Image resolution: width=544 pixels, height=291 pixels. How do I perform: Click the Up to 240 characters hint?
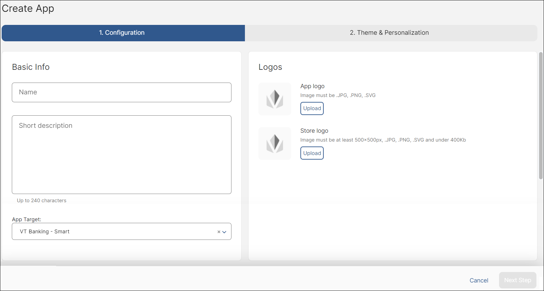pyautogui.click(x=42, y=201)
